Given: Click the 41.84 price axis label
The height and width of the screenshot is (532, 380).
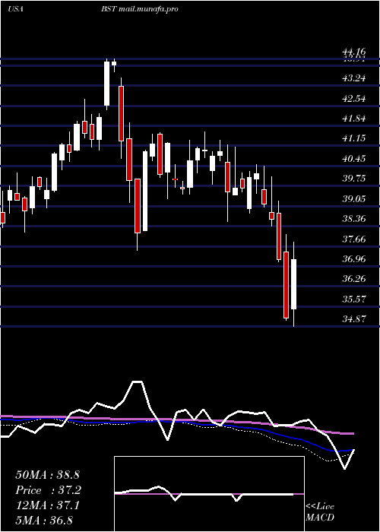Looking at the screenshot, I should (x=354, y=119).
